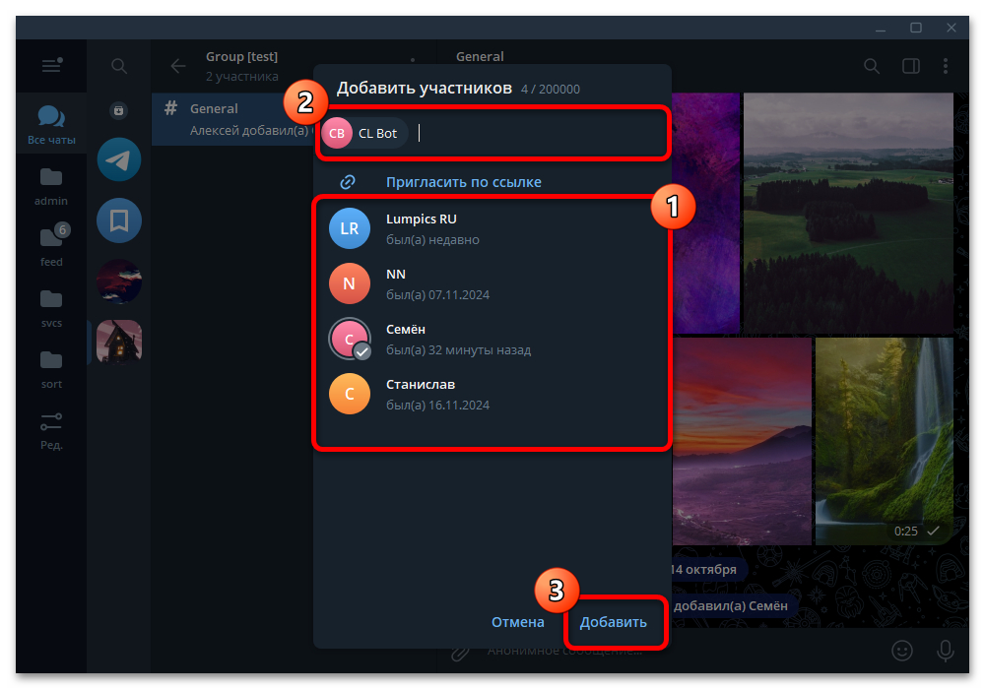Open the chat with the night house avatar
Screen dimensions: 985x689
(x=119, y=342)
